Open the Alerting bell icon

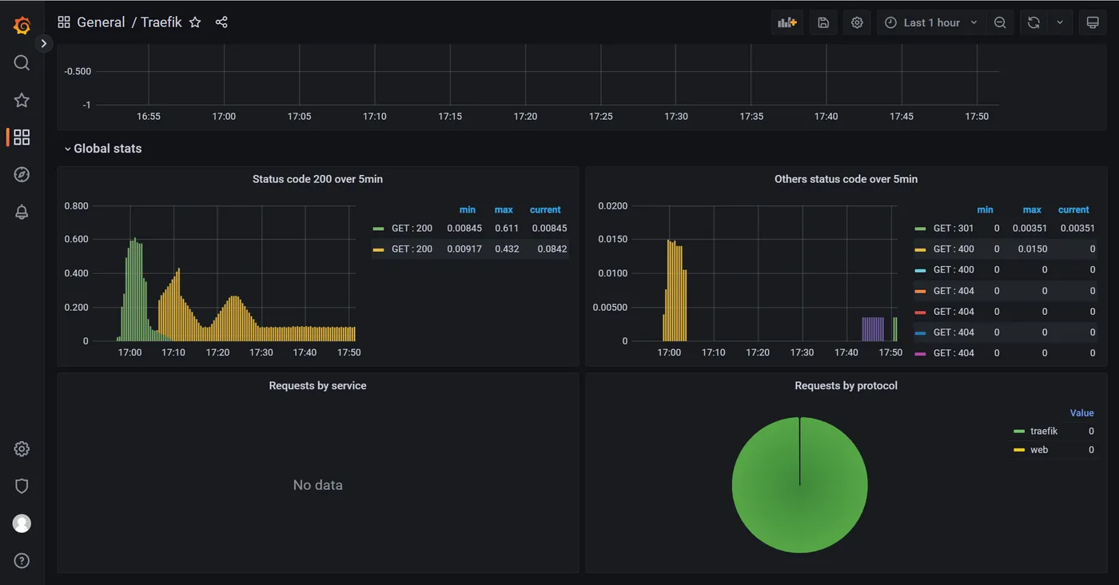[x=22, y=212]
